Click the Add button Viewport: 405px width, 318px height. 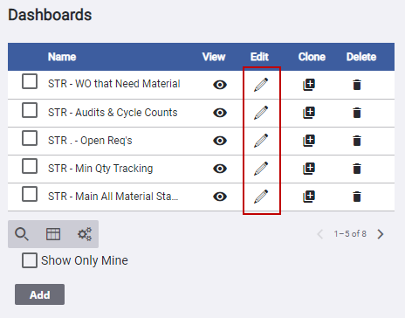40,294
